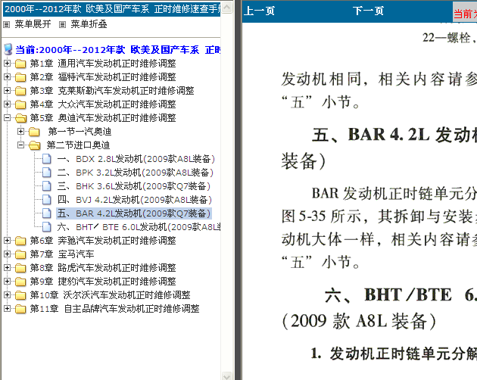Screen dimensions: 477x380
Task: Open 六、BHT/BTE 6.0L发动机 section
Action: [x=139, y=227]
